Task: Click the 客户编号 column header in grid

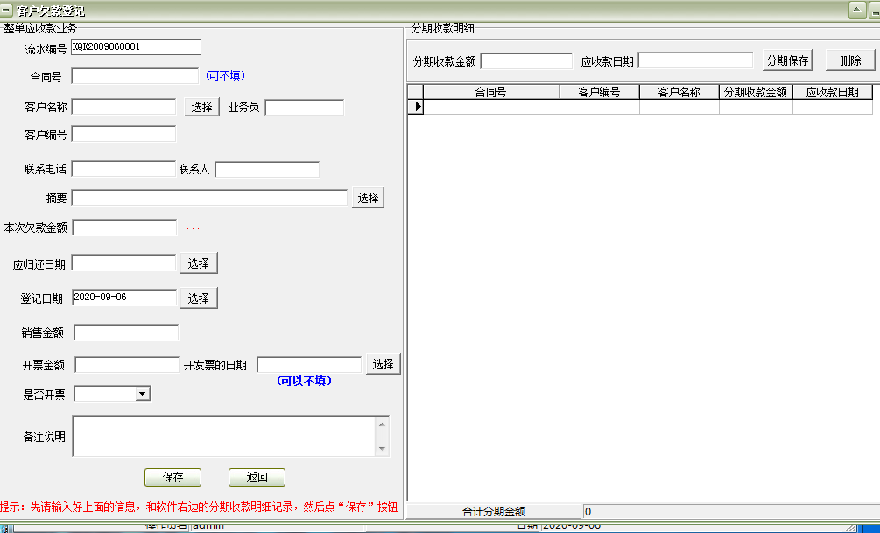Action: [x=600, y=92]
